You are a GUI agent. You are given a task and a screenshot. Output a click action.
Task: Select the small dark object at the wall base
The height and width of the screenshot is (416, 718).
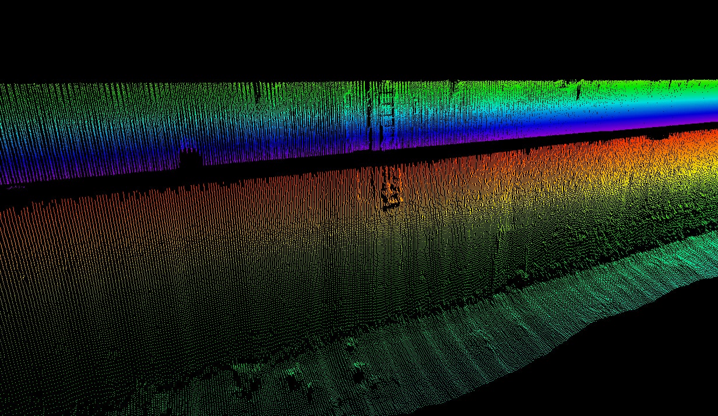(188, 156)
